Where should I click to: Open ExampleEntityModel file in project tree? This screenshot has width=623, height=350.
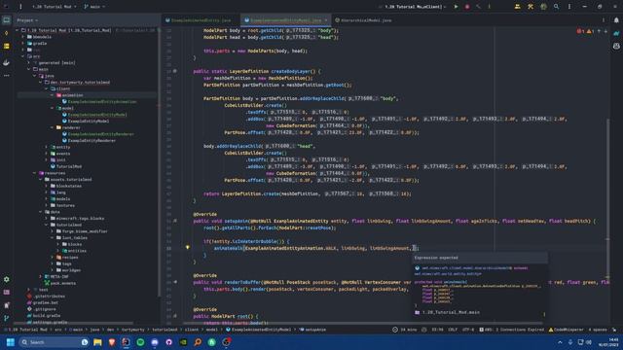click(88, 121)
